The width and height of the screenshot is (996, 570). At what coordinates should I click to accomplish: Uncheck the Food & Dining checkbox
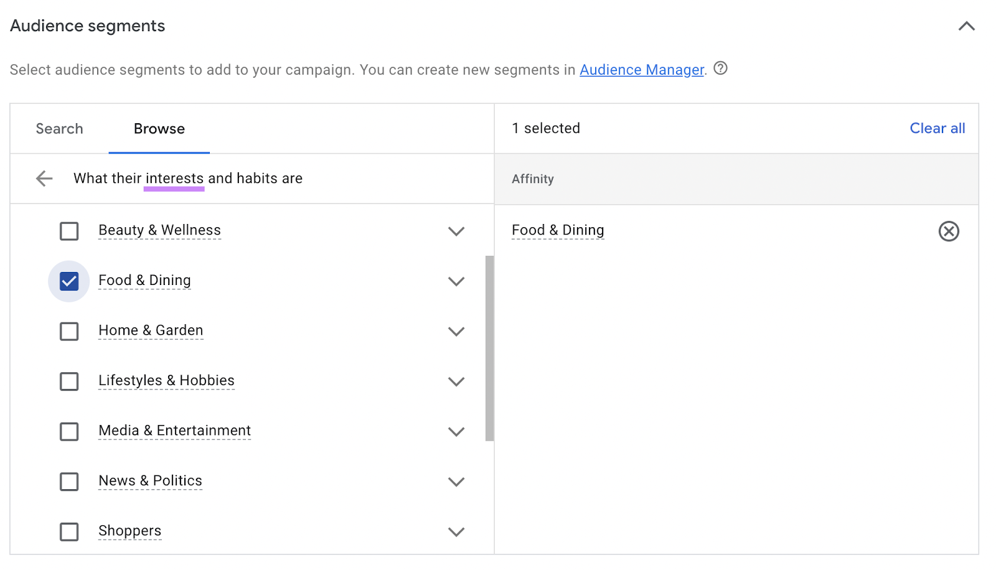(x=69, y=281)
